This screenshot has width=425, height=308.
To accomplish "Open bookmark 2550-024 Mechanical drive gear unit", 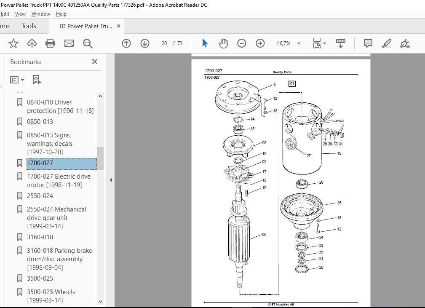I will pyautogui.click(x=56, y=218).
